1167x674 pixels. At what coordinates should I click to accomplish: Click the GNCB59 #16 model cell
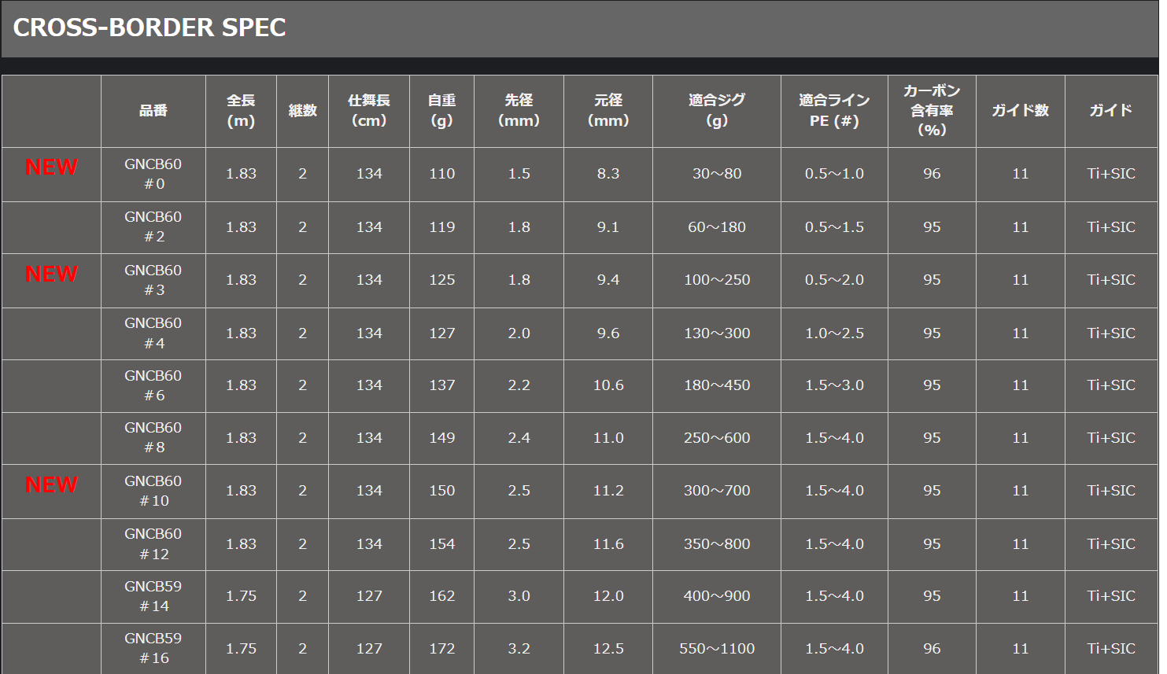[x=153, y=648]
